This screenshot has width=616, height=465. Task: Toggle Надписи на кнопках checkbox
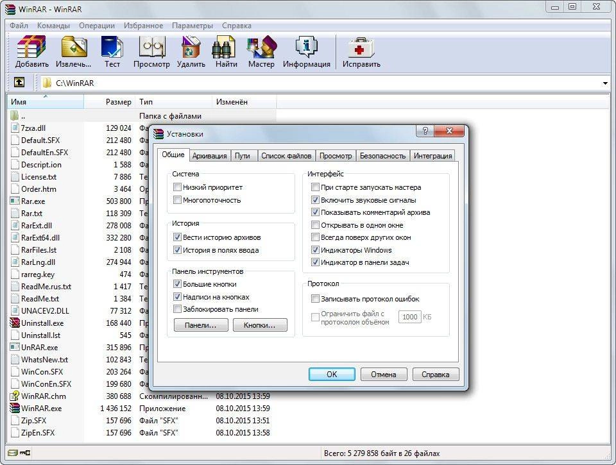[x=177, y=296]
